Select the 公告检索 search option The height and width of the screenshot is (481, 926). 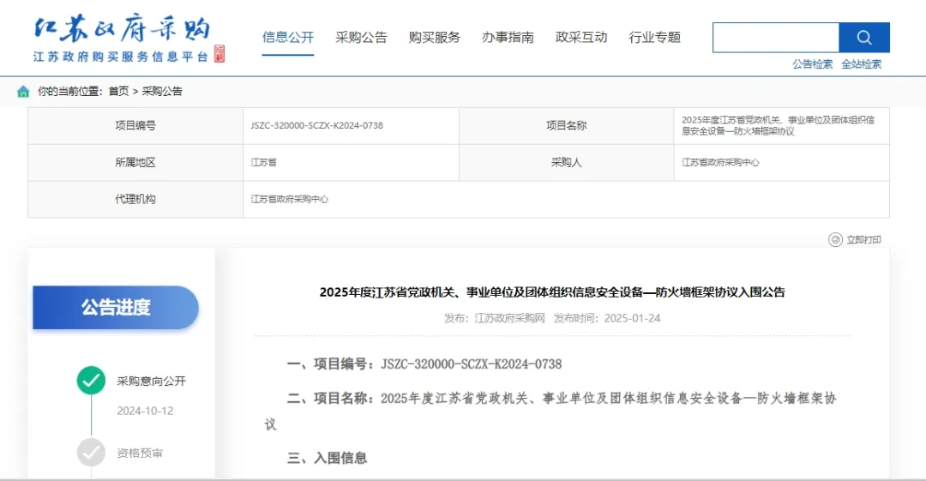[x=812, y=64]
